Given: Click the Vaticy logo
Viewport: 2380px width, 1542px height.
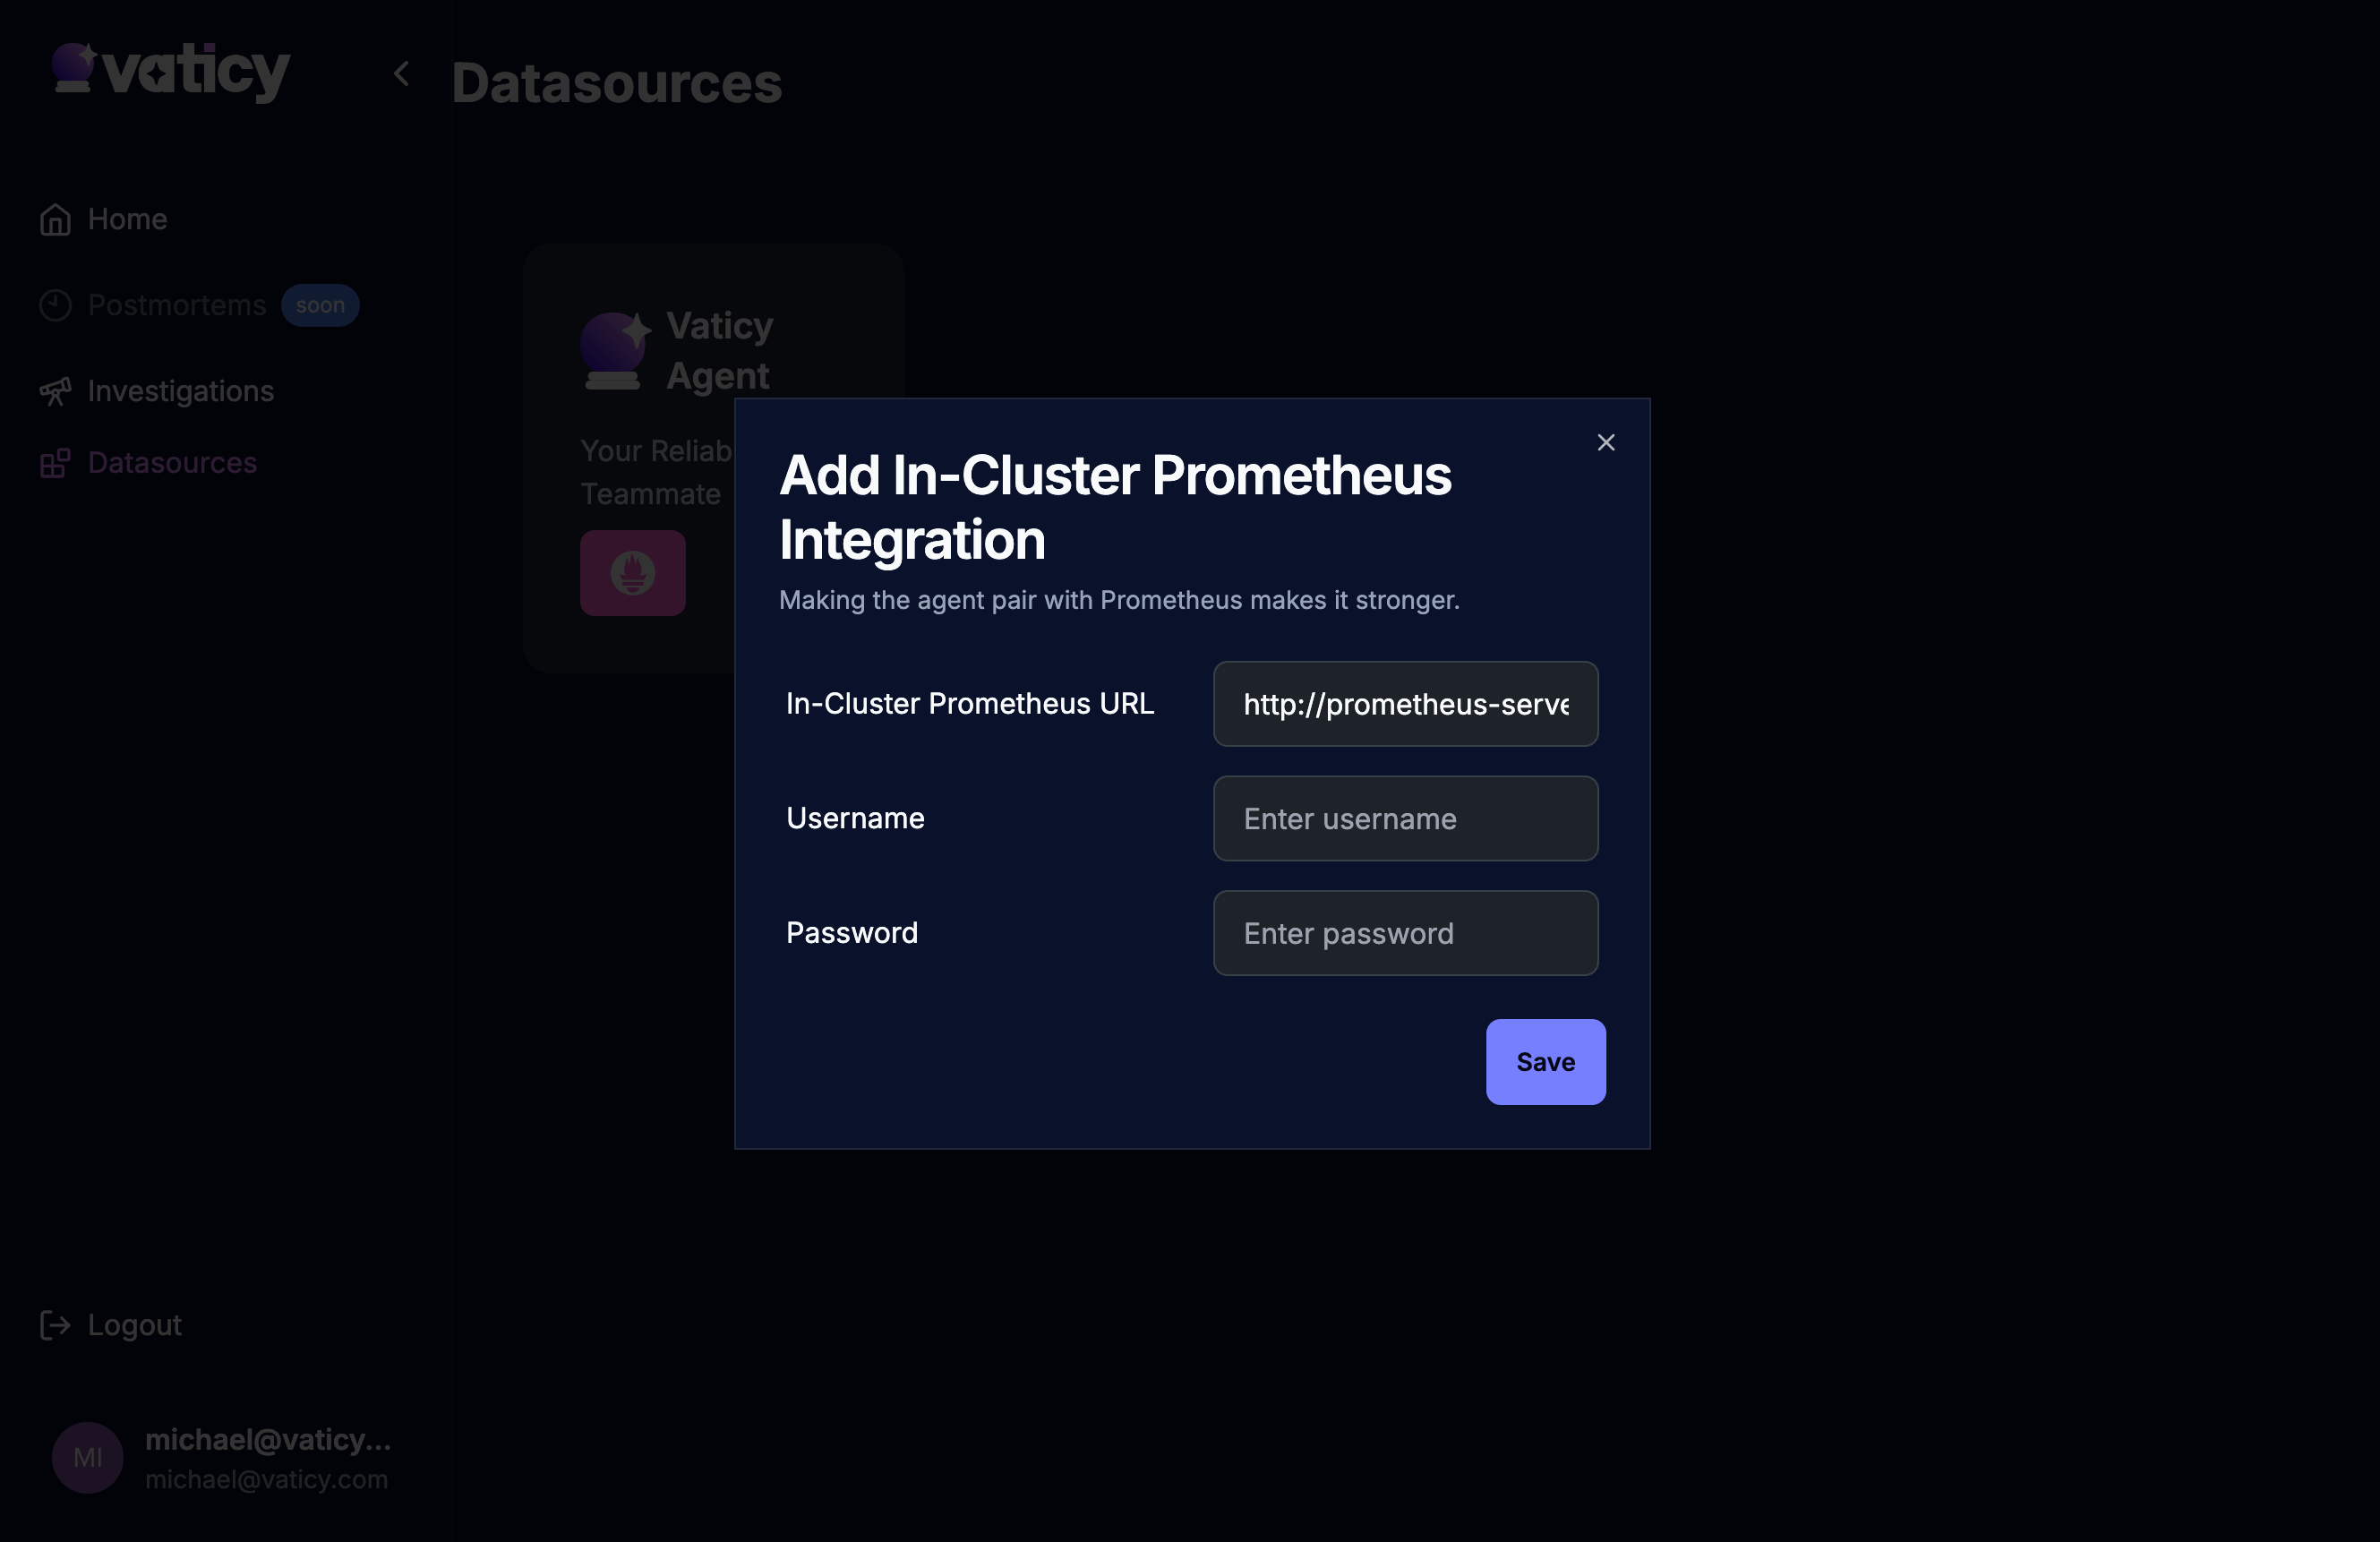Looking at the screenshot, I should [x=171, y=71].
